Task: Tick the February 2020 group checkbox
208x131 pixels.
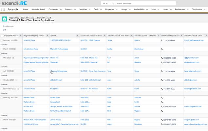Action: pyautogui.click(x=2, y=40)
